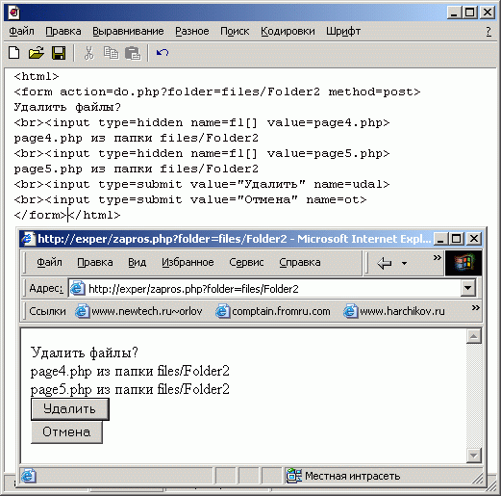This screenshot has height=496, width=501.
Task: Click the Back arrow in Internet Explorer
Action: tap(385, 263)
